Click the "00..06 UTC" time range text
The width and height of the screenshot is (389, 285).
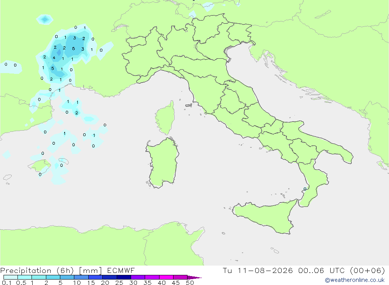pyautogui.click(x=322, y=270)
